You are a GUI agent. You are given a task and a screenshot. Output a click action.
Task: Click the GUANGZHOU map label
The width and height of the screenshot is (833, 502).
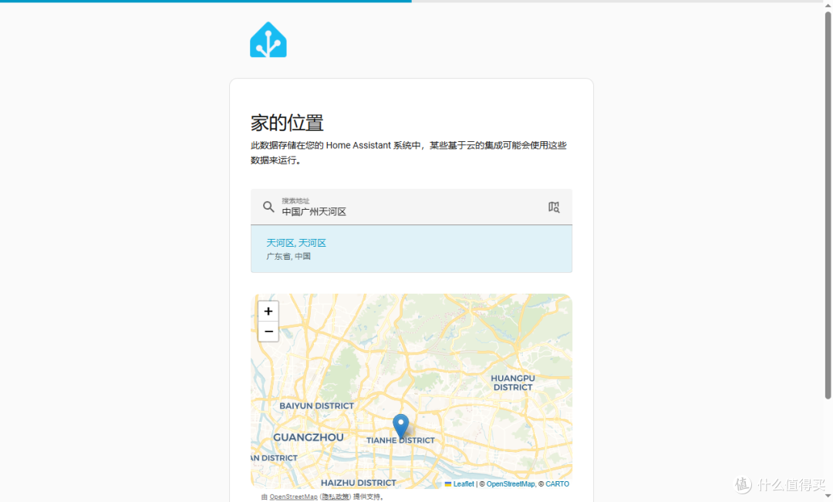coord(308,438)
